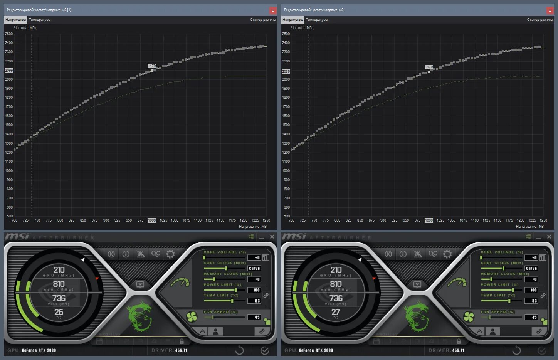Toggle user-defined fan mode in left Afterburner
Screen dimensions: 558x360
[216, 331]
